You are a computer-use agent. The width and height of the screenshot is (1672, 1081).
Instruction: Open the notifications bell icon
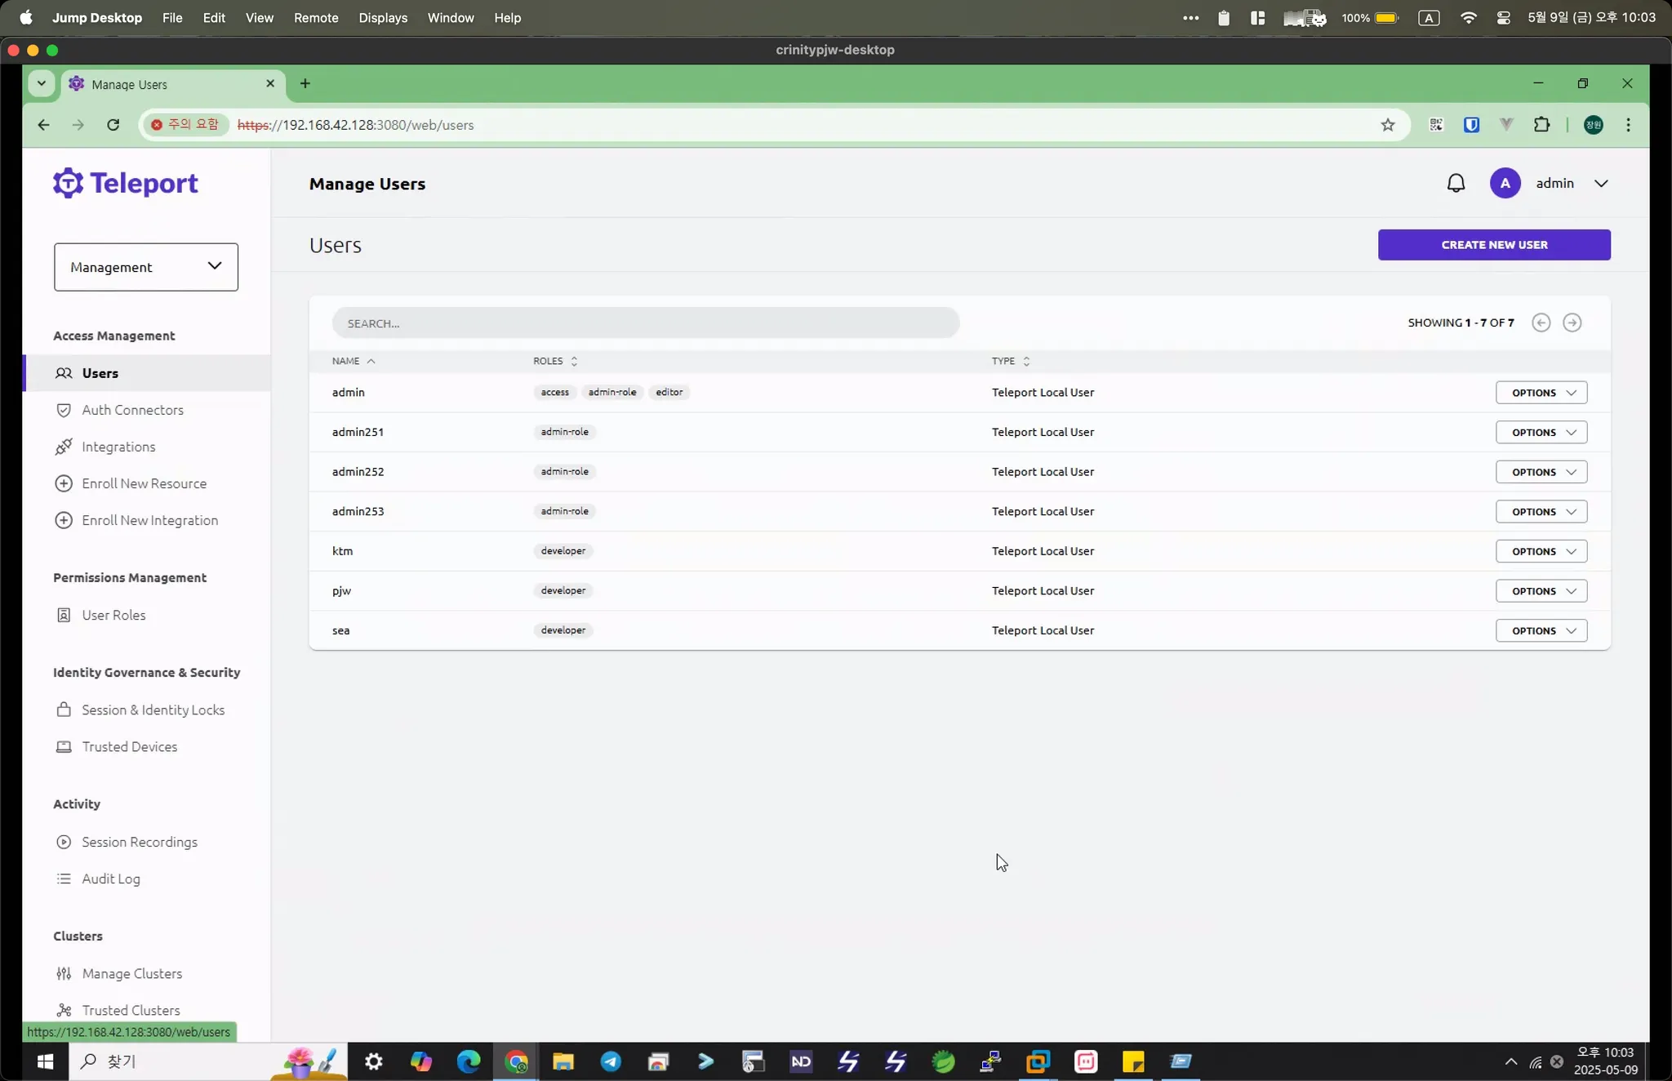1456,183
